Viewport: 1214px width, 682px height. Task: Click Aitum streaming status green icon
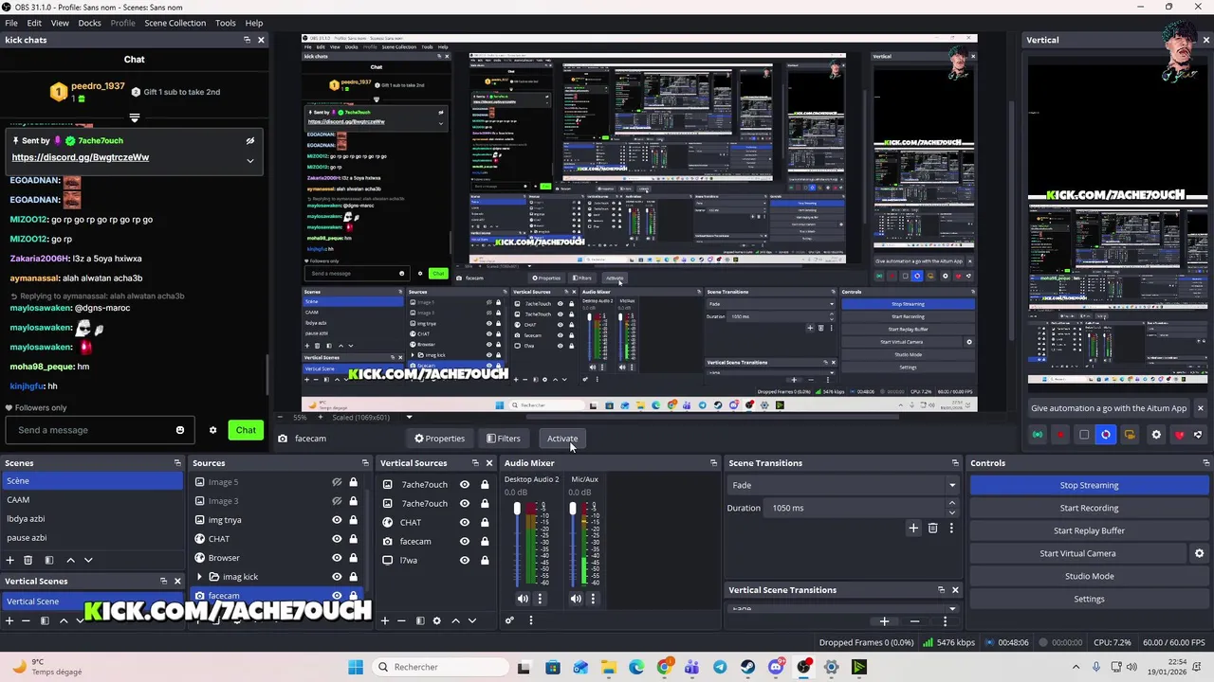point(1038,435)
